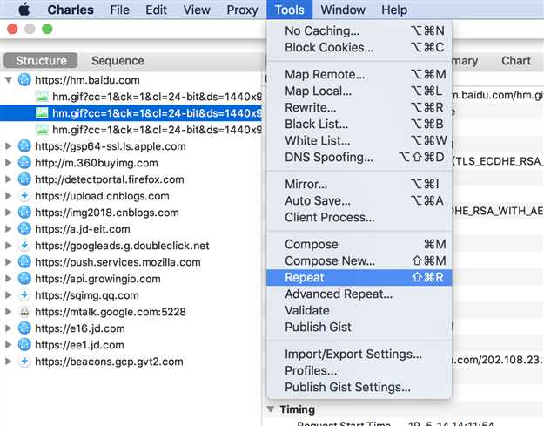Expand the gsp64-ssl.ls.apple.com node
544x426 pixels.
(9, 146)
